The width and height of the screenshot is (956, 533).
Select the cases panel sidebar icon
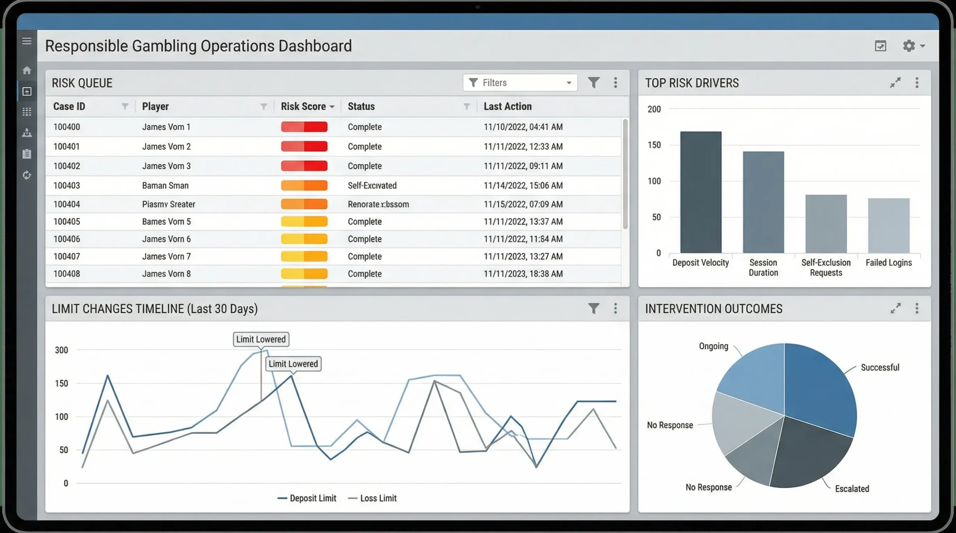pyautogui.click(x=27, y=91)
